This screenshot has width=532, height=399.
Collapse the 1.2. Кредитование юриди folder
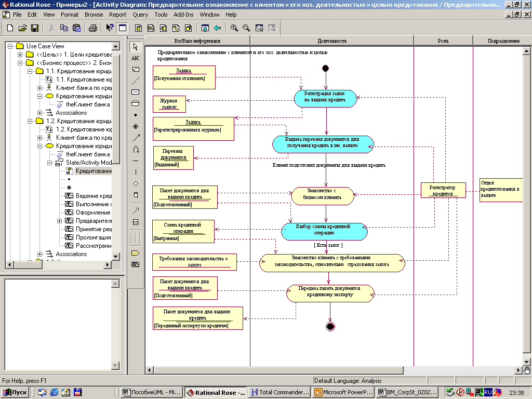coord(30,121)
